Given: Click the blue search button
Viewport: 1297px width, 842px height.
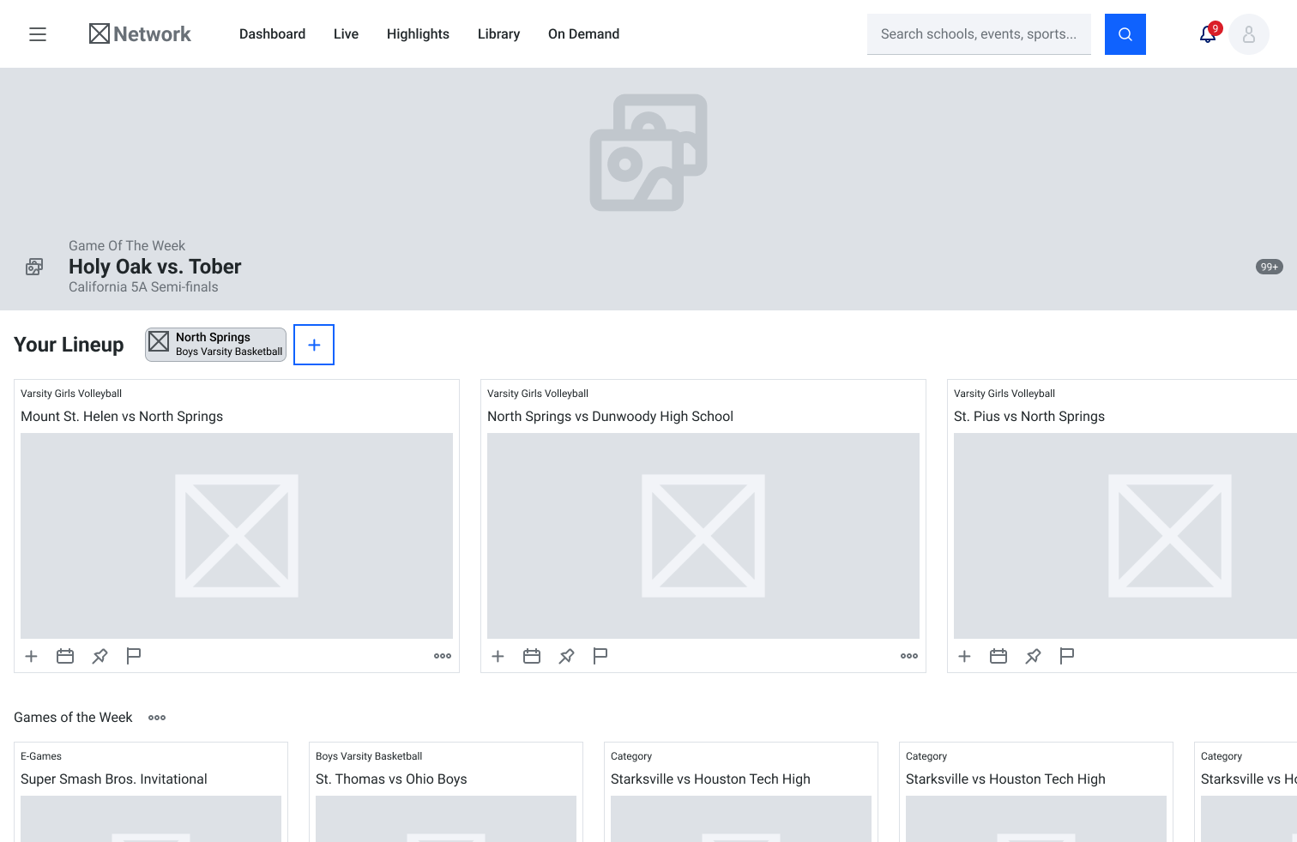Looking at the screenshot, I should [1125, 34].
